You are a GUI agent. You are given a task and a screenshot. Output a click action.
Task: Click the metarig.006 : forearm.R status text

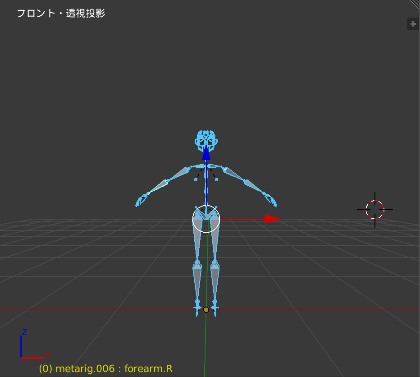106,368
